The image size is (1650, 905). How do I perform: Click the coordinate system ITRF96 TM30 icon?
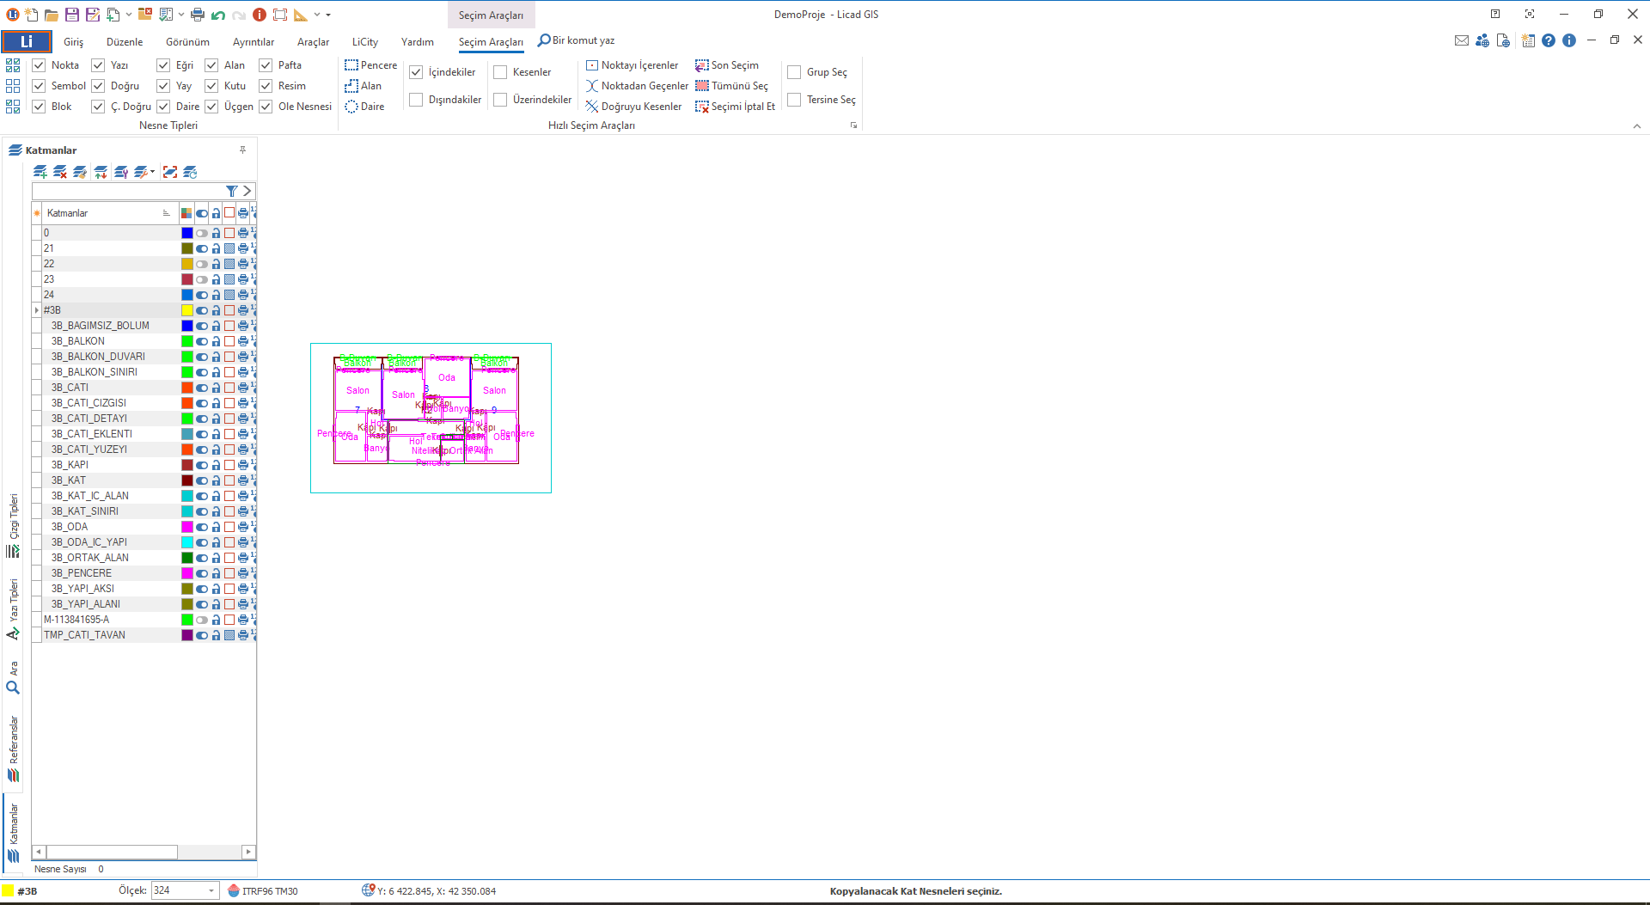[x=234, y=890]
